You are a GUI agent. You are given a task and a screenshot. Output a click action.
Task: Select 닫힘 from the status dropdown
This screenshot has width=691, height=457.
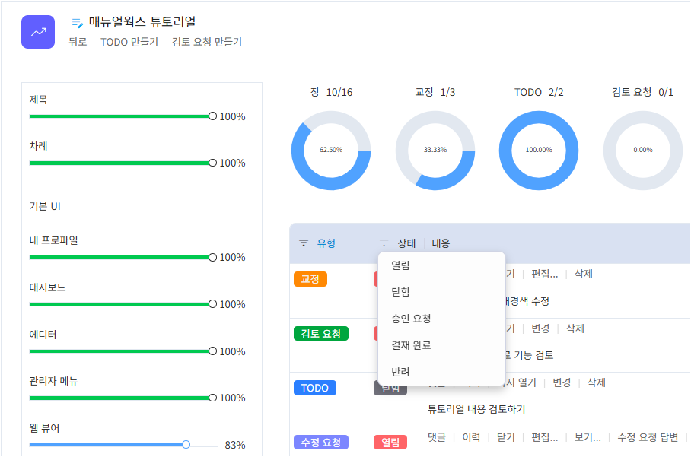click(400, 292)
